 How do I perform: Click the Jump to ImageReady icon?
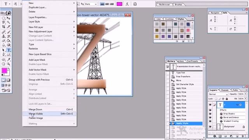coord(6,90)
